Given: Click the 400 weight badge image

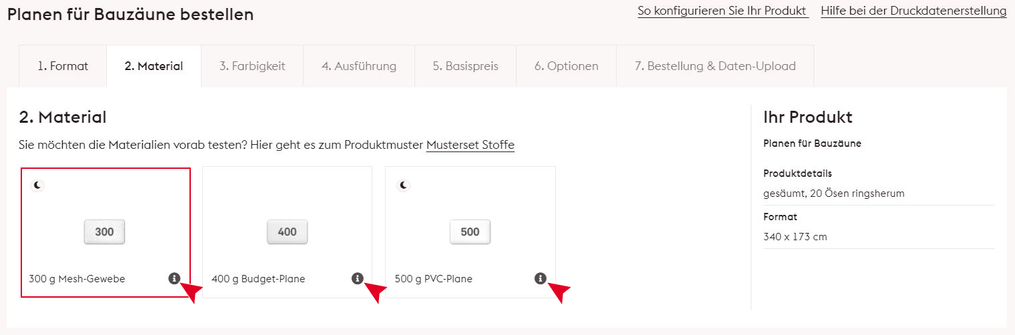Looking at the screenshot, I should [x=287, y=232].
